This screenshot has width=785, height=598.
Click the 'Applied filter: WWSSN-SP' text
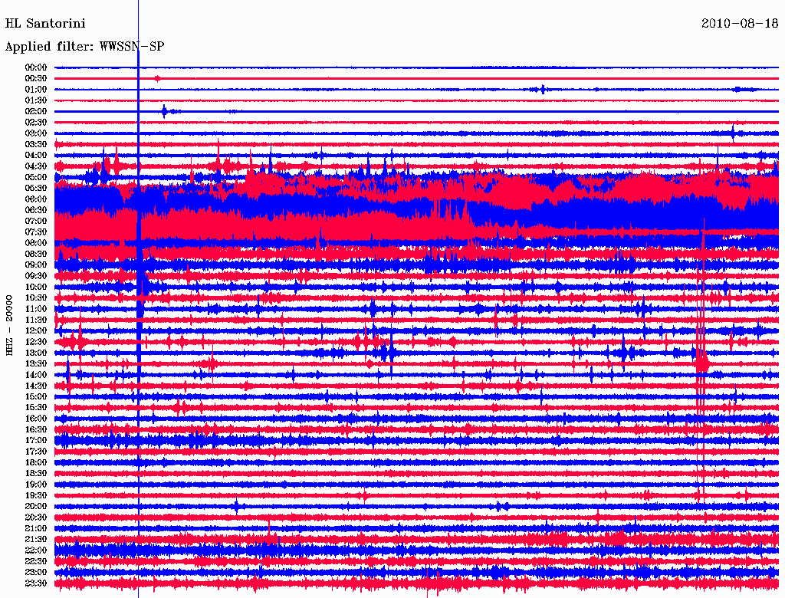click(x=84, y=47)
